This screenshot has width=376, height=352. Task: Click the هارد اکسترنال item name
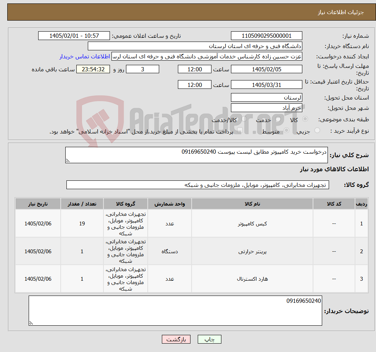coord(252,279)
